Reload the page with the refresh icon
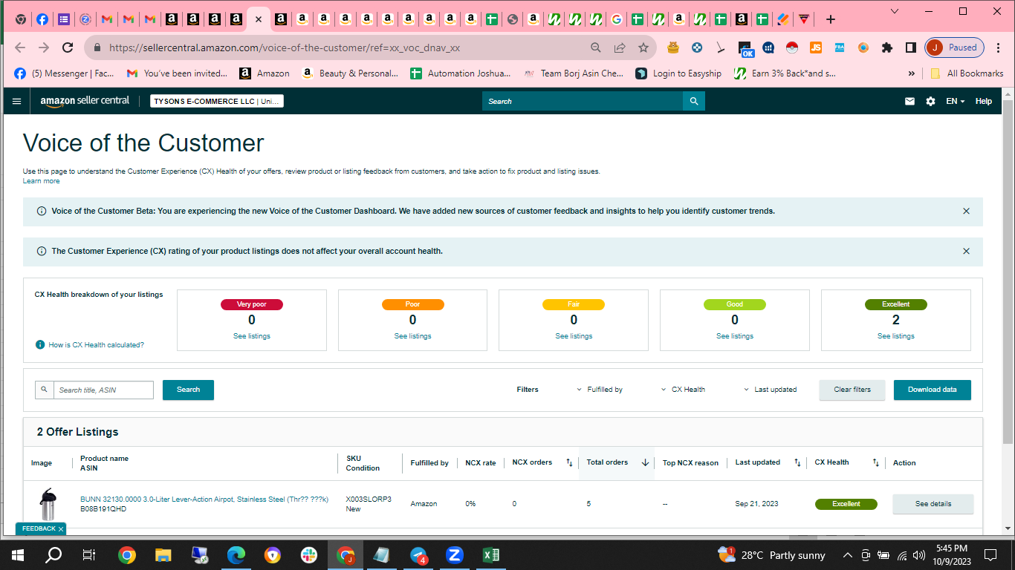The width and height of the screenshot is (1015, 570). 68,47
